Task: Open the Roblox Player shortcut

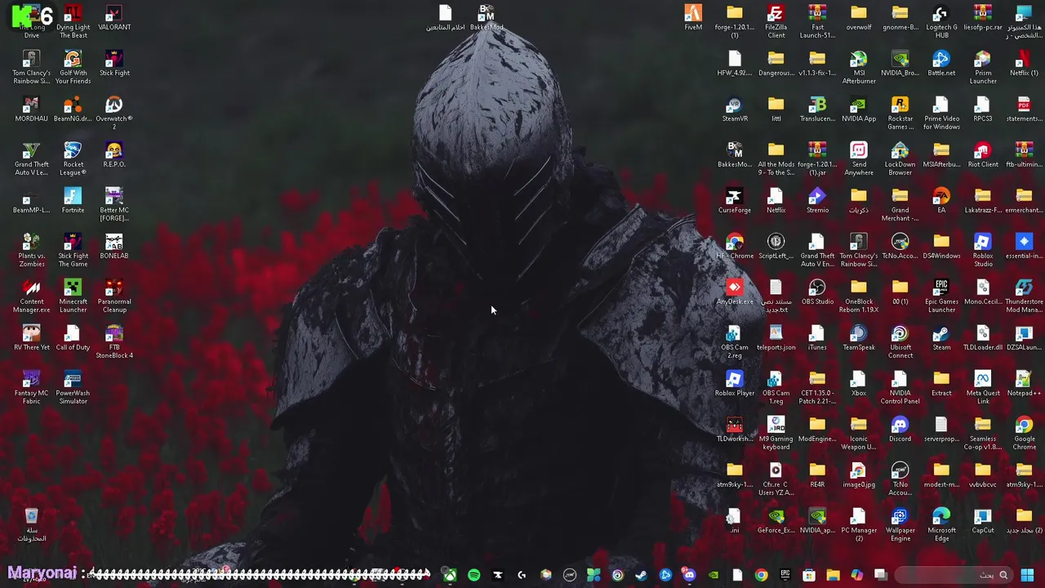Action: 735,385
